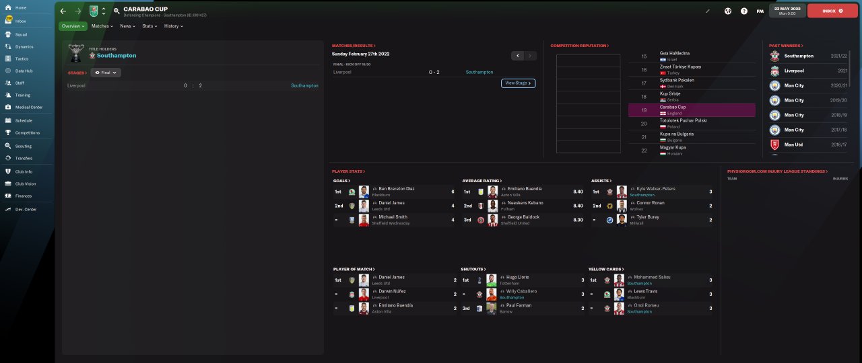Viewport: 862px width, 363px height.
Task: Open the FM menu
Action: 760,11
